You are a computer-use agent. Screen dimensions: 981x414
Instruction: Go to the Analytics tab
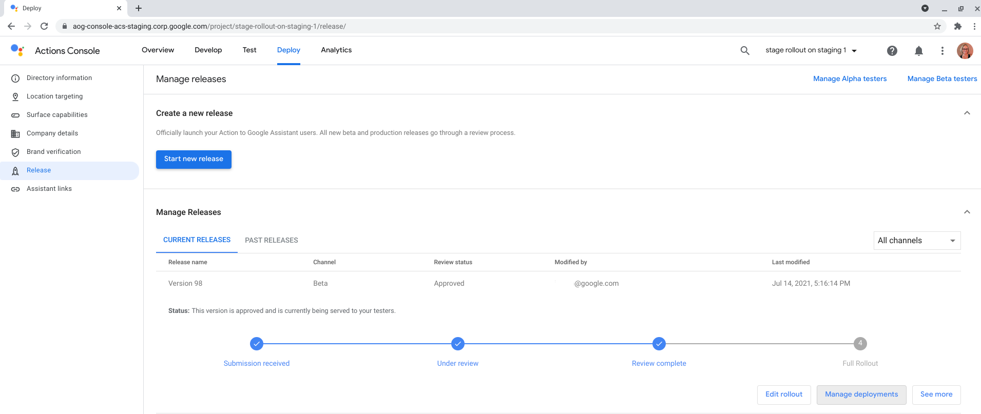click(x=336, y=50)
